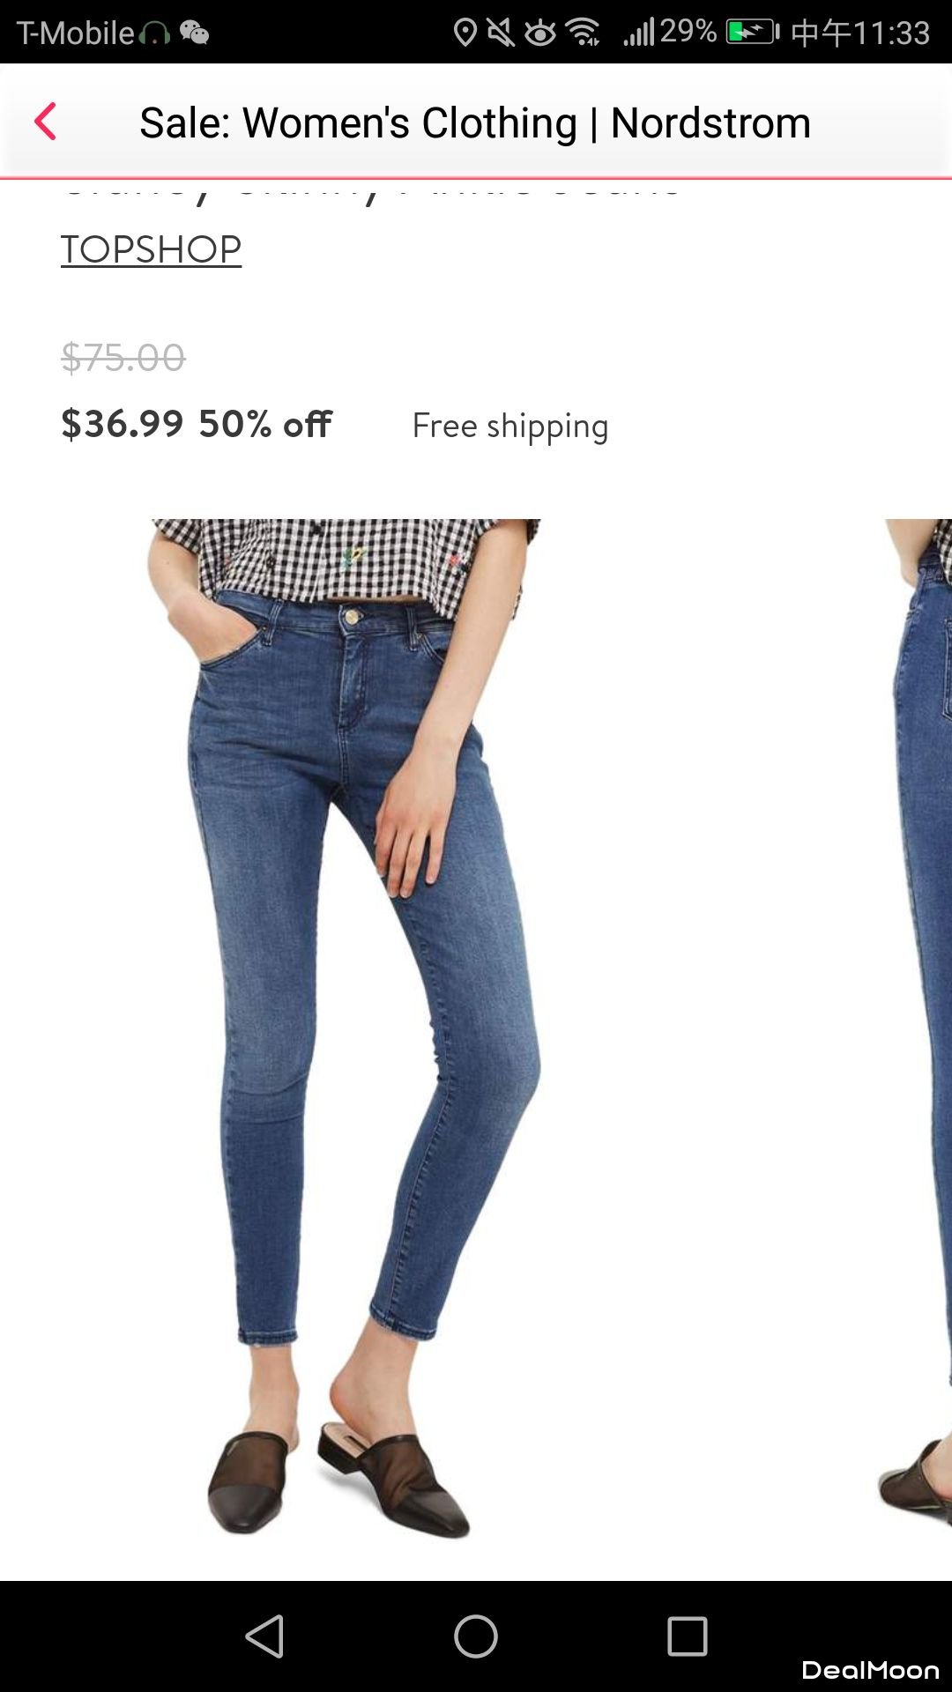
Task: Tap the Wi-Fi status icon
Action: click(x=584, y=33)
